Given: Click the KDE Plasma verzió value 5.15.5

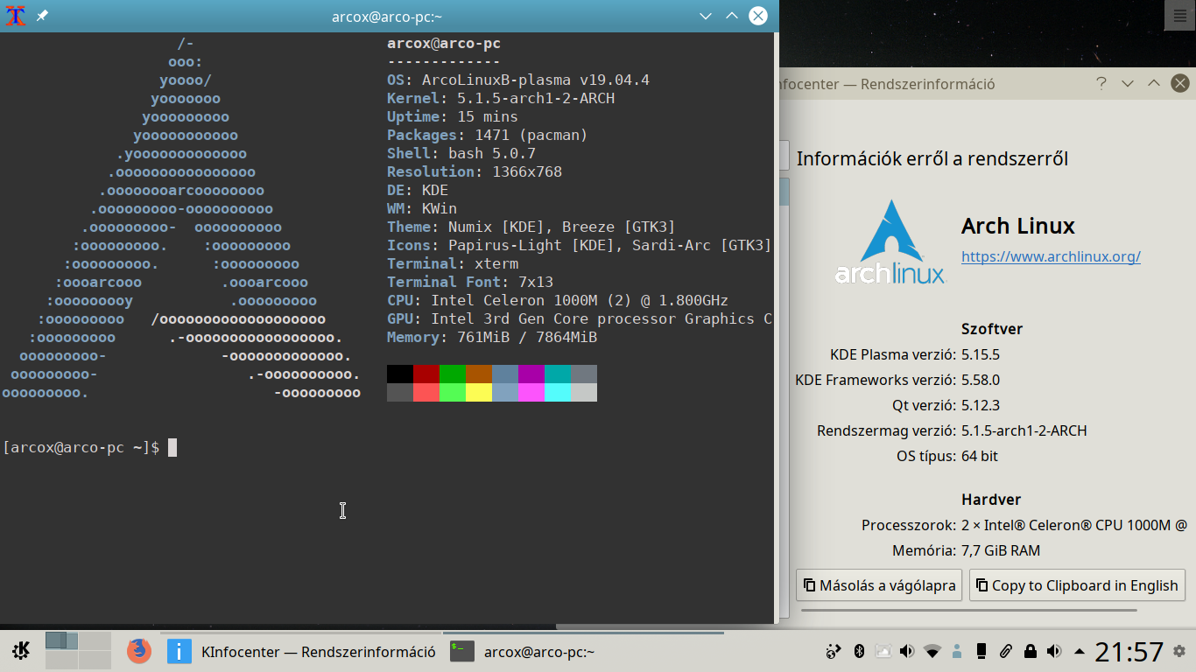Looking at the screenshot, I should pos(981,354).
